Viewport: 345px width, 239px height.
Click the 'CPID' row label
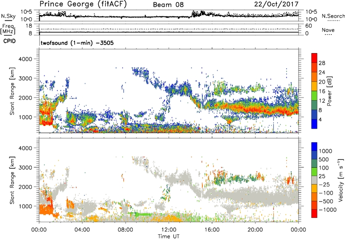point(9,41)
